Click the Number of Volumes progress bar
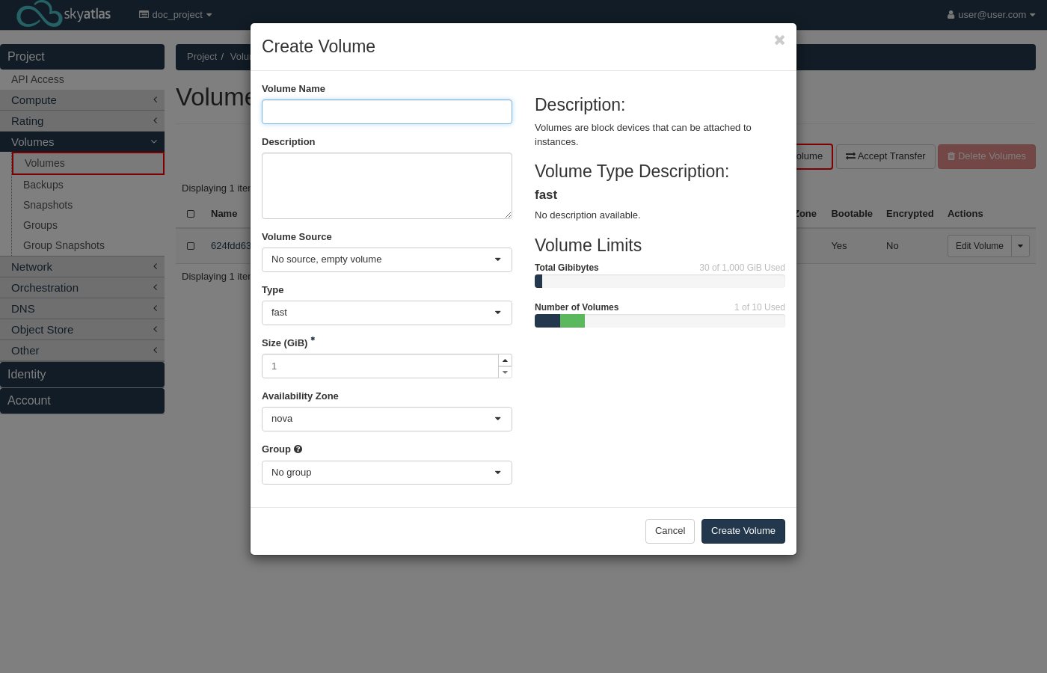Screen dimensions: 1047x673 [660, 321]
